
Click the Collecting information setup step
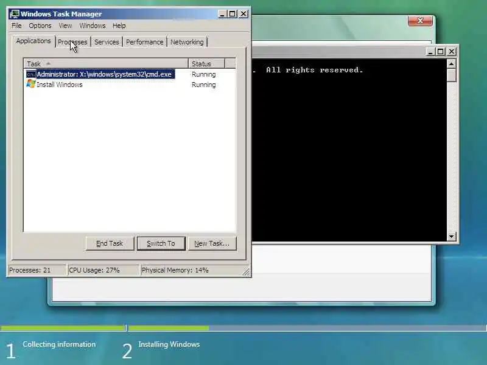click(x=59, y=344)
